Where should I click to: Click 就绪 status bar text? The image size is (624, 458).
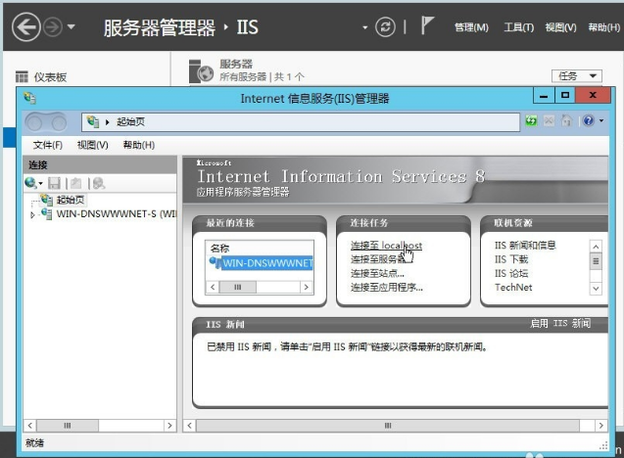pos(34,443)
